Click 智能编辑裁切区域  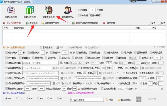point(88,88)
